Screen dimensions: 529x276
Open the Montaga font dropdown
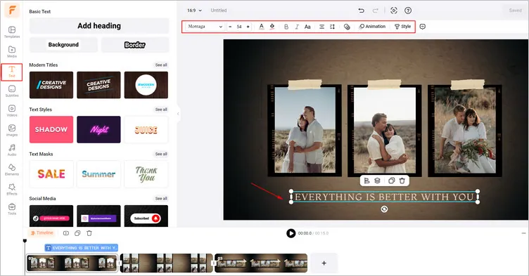(205, 26)
